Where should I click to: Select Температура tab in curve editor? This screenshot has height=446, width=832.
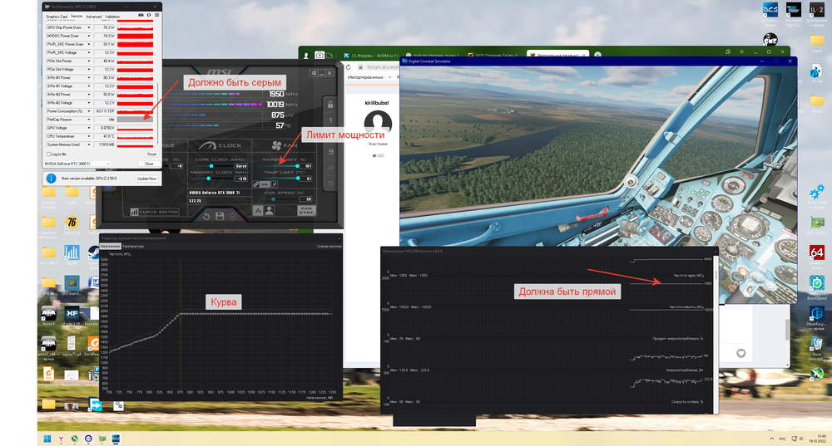point(132,247)
